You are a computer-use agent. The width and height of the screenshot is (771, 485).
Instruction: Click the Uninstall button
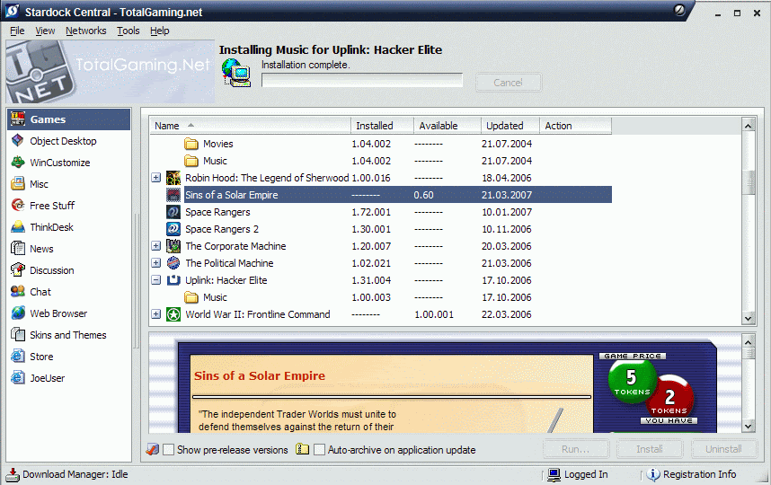pos(723,449)
